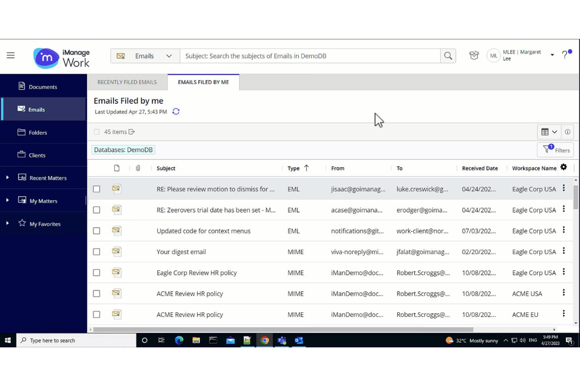Open the Emails search scope dropdown
This screenshot has width=580, height=386.
tap(169, 56)
